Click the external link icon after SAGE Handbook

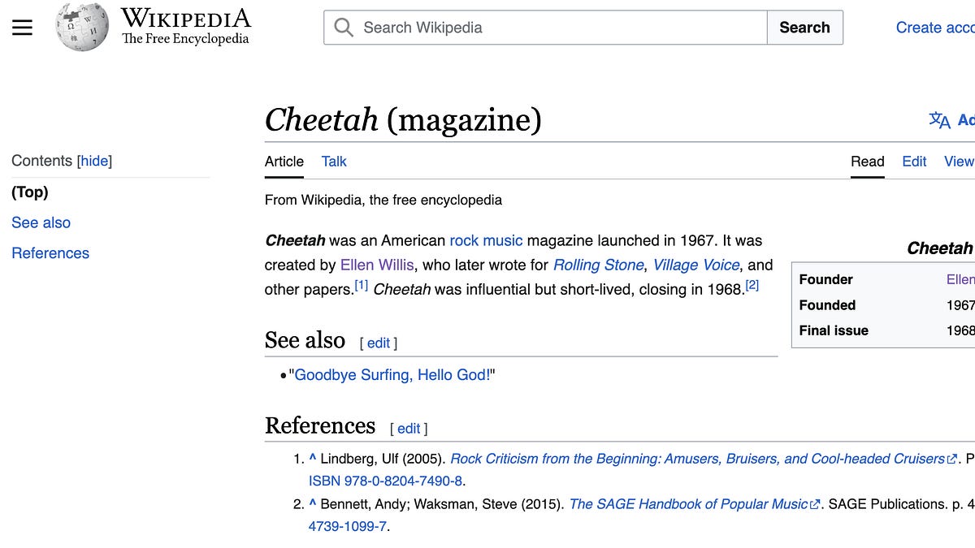814,503
